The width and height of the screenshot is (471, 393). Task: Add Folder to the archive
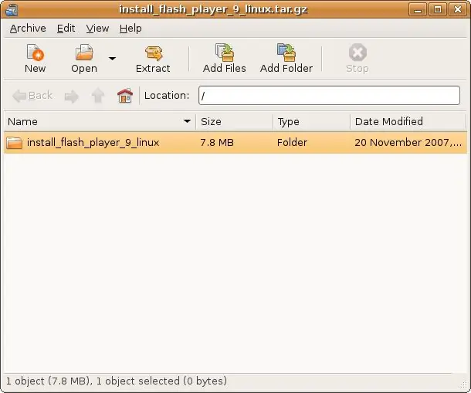(286, 59)
